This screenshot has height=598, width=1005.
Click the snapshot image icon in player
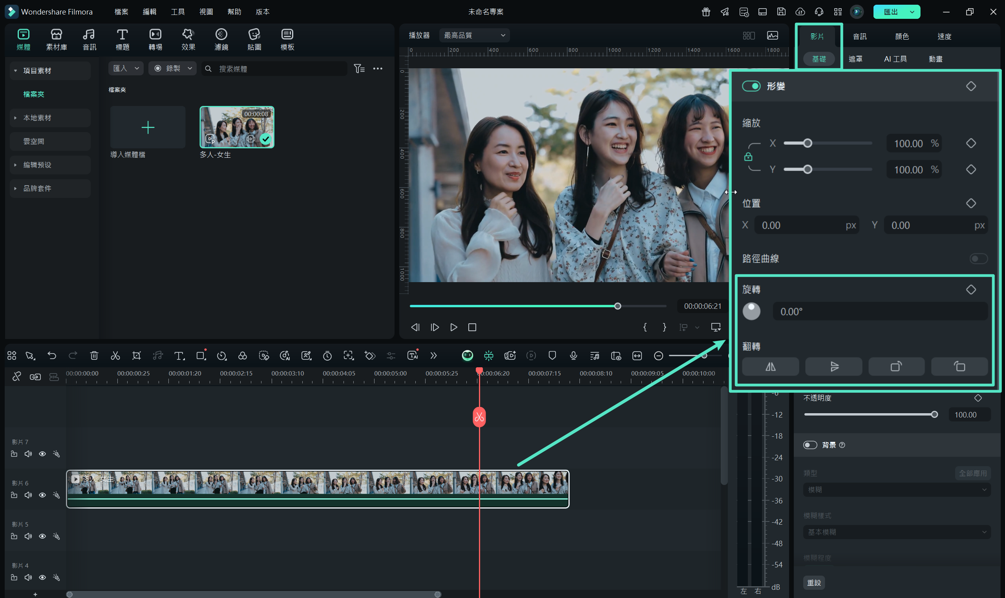pos(772,35)
